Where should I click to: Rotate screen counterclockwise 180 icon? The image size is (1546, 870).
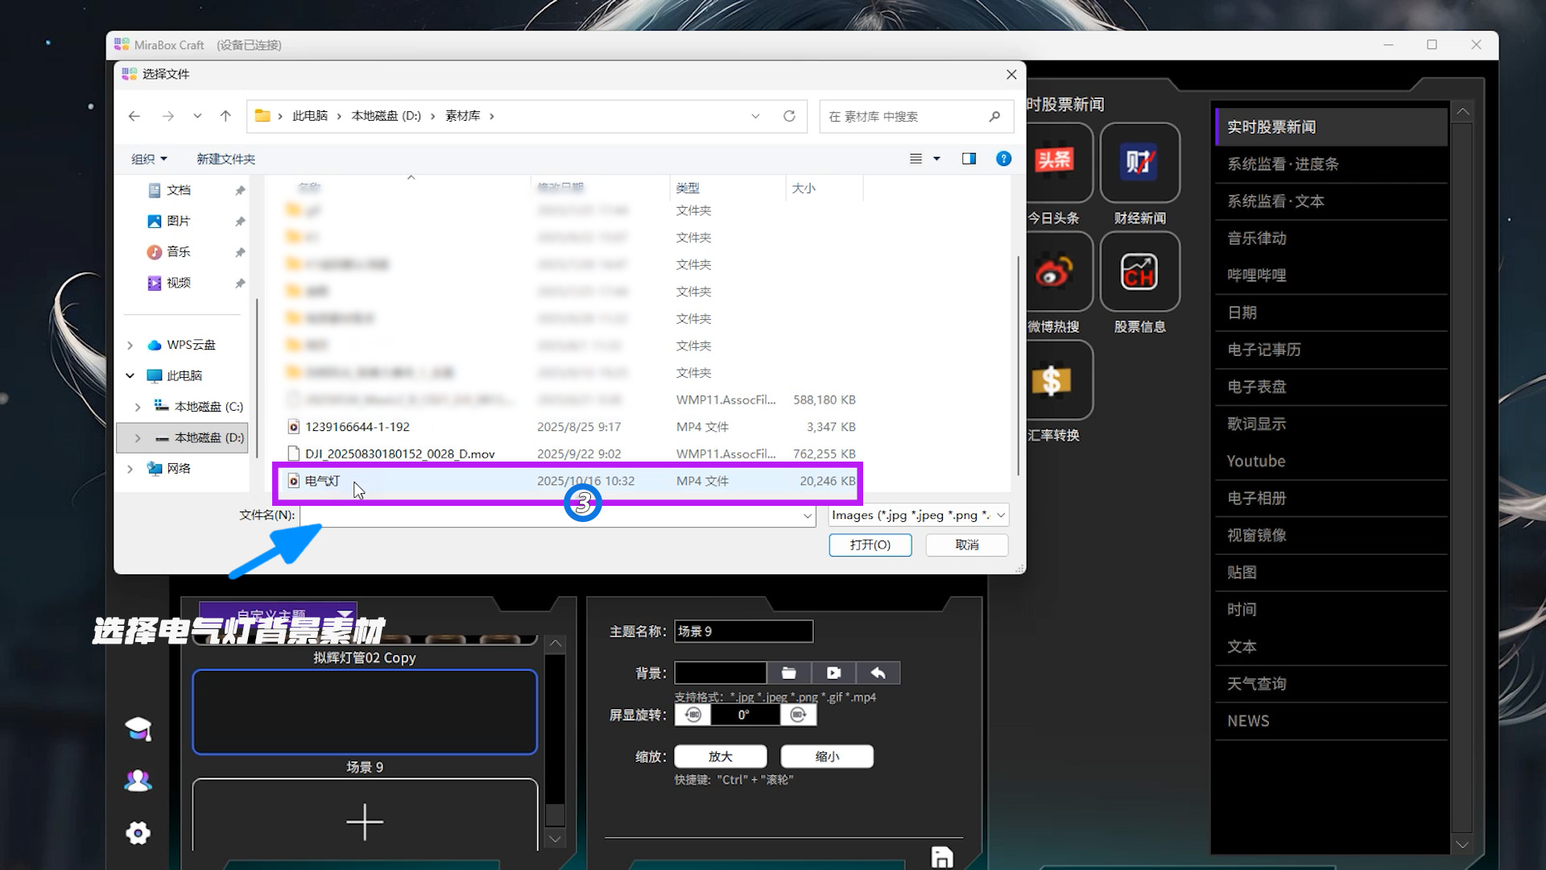(692, 715)
